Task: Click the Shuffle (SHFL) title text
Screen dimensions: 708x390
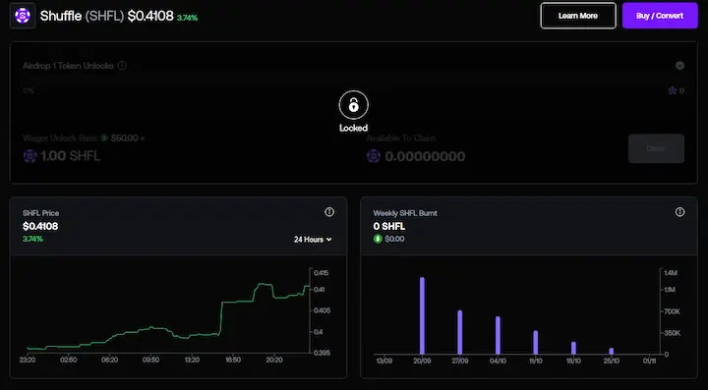Action: 82,16
